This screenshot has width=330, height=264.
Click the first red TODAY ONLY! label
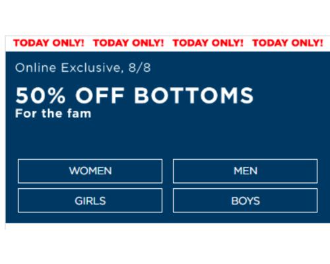[x=49, y=43]
